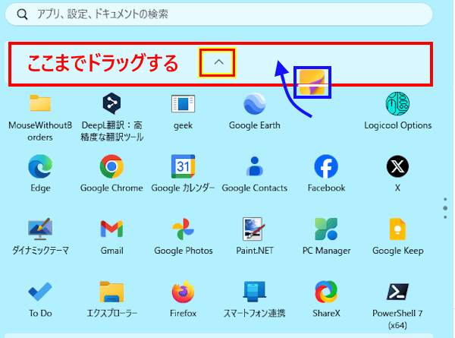The height and width of the screenshot is (338, 455).
Task: Open the Facebook app
Action: pos(326,166)
